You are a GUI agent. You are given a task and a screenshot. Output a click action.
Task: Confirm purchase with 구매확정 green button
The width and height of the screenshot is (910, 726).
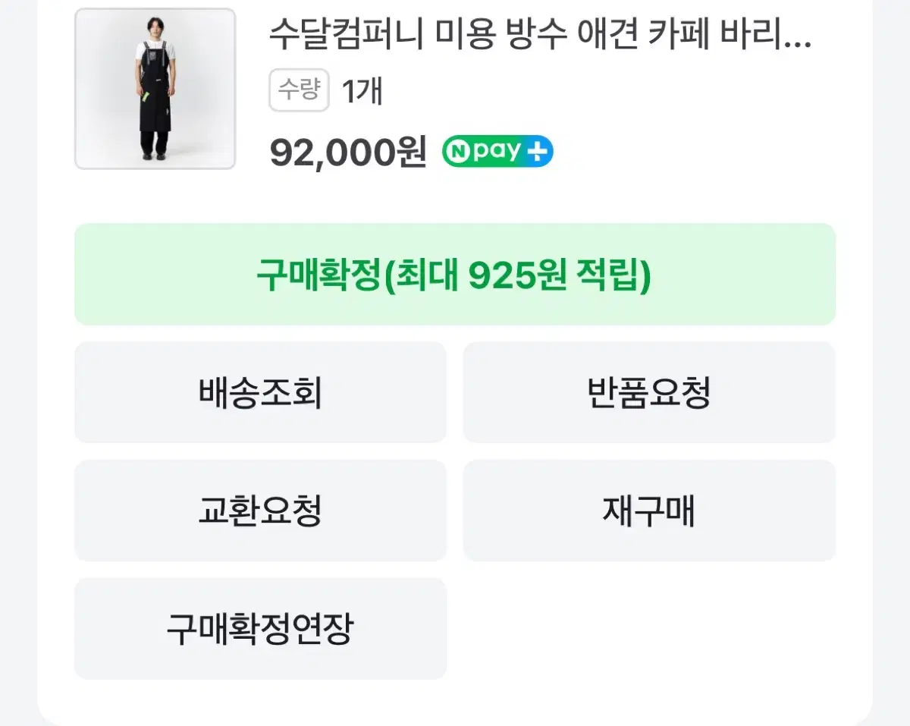(x=455, y=275)
